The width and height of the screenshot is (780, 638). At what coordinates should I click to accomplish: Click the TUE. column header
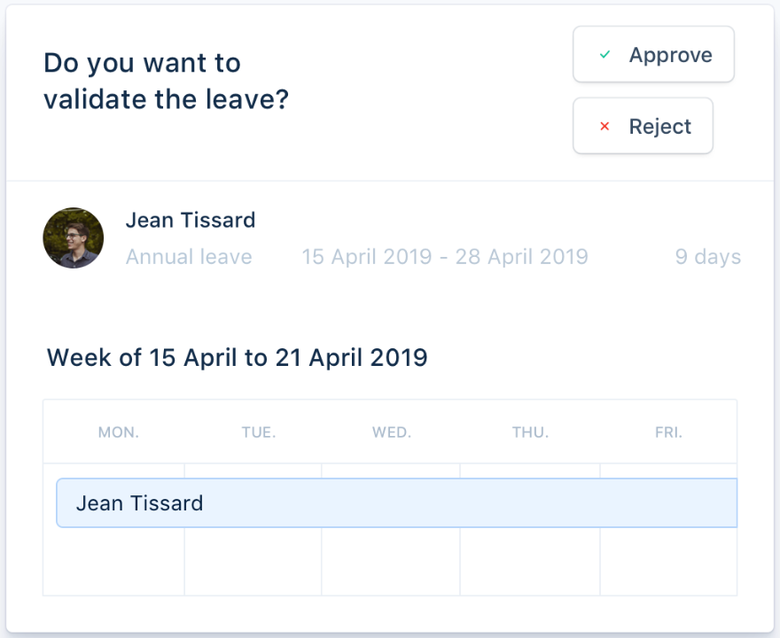[259, 432]
